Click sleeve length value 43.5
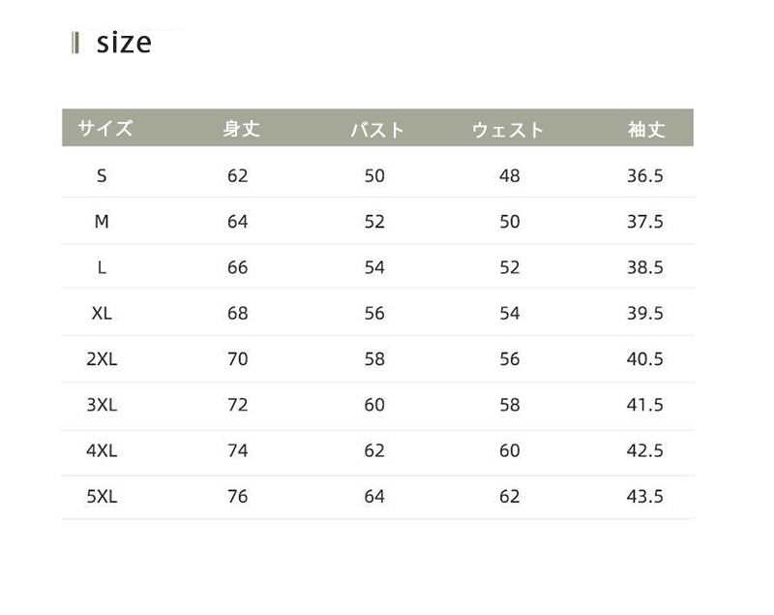This screenshot has height=615, width=774. (x=644, y=497)
